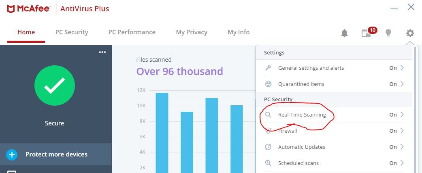Open General settings and alerts
This screenshot has height=173, width=422.
click(x=334, y=68)
